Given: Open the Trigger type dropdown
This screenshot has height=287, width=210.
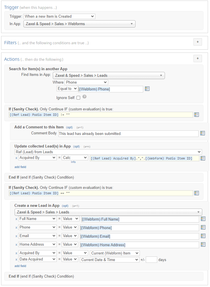Looking at the screenshot, I should pyautogui.click(x=59, y=16).
